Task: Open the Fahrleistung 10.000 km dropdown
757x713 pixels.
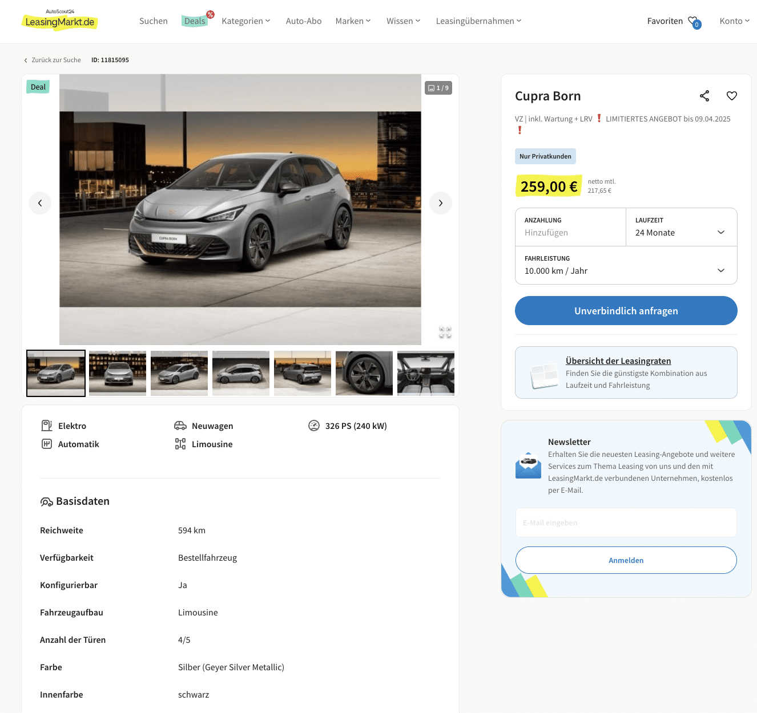Action: pyautogui.click(x=626, y=265)
